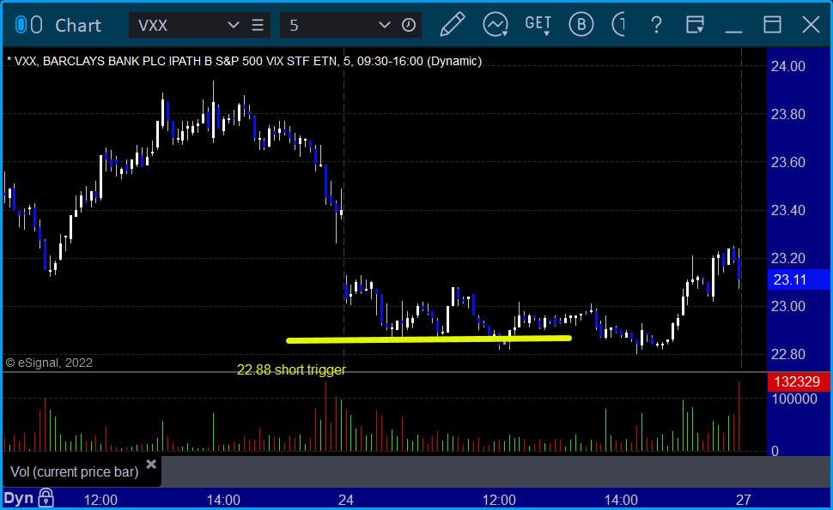Viewport: 833px width, 510px height.
Task: Click the 24 date label on time axis
Action: 346,500
